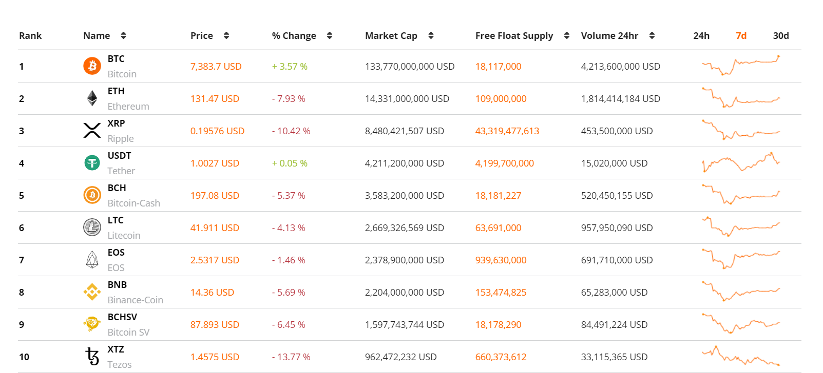
Task: Click the Ripple XRP logo icon
Action: (x=92, y=131)
